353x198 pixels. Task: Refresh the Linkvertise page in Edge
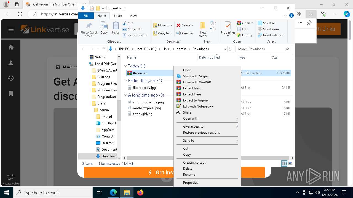(20, 14)
